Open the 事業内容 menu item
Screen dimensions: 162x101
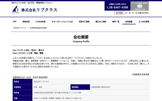point(26,21)
